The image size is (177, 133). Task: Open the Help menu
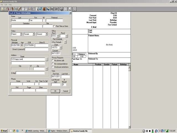(10, 5)
